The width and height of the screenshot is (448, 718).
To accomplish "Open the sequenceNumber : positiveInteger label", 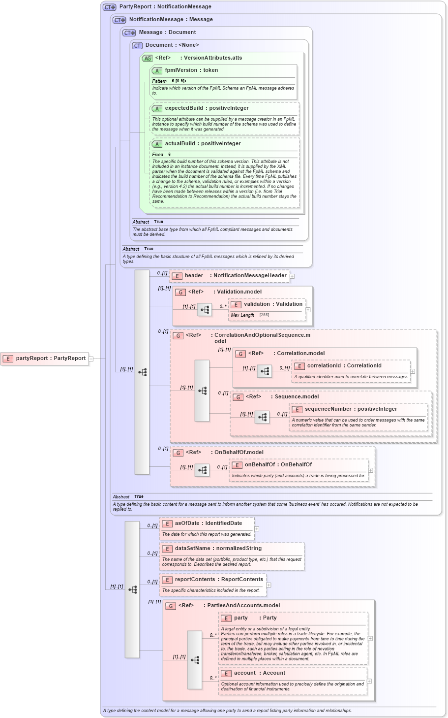I will click(x=351, y=409).
